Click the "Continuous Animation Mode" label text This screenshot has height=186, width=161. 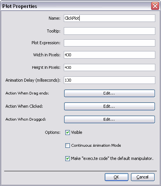point(96,146)
